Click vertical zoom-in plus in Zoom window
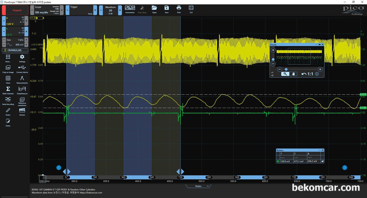367x198 pixels. pos(273,50)
